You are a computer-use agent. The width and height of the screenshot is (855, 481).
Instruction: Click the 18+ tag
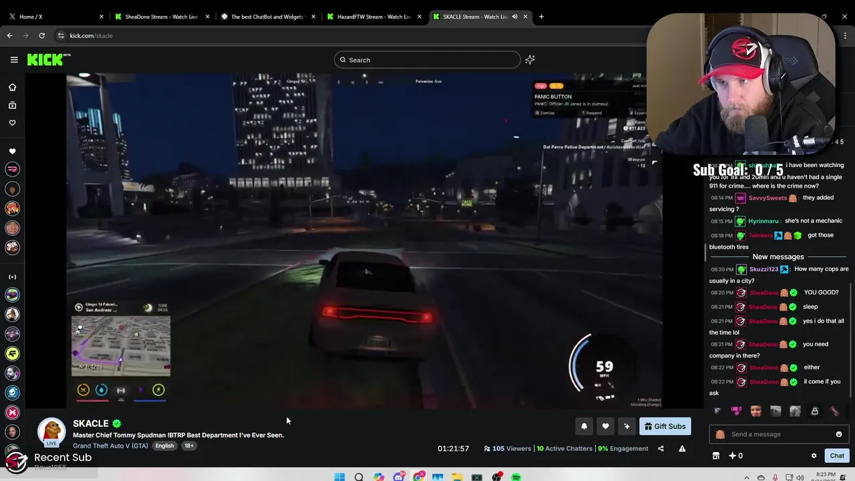(x=189, y=446)
